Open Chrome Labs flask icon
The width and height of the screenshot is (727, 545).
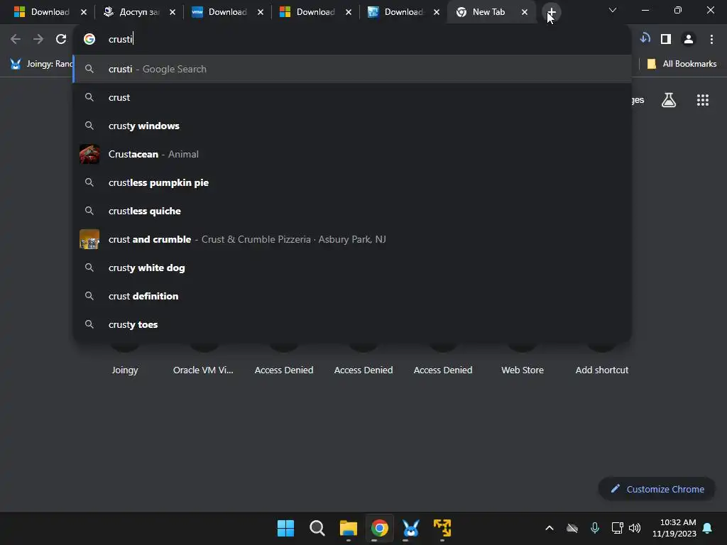[669, 99]
